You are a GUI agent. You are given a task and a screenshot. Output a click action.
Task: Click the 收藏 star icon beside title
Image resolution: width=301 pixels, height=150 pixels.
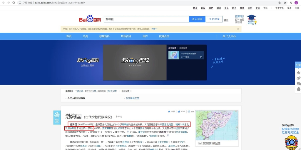point(169,111)
